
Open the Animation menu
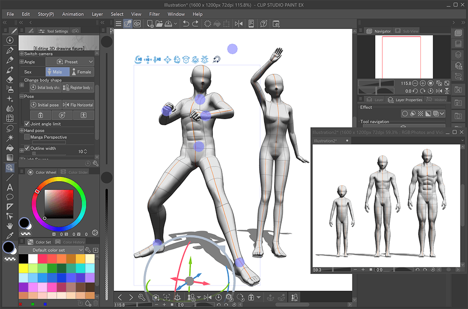point(73,14)
